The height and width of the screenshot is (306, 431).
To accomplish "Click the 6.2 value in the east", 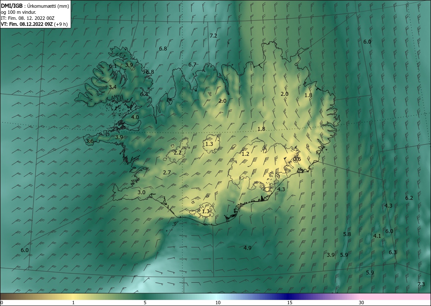I will pyautogui.click(x=409, y=198).
